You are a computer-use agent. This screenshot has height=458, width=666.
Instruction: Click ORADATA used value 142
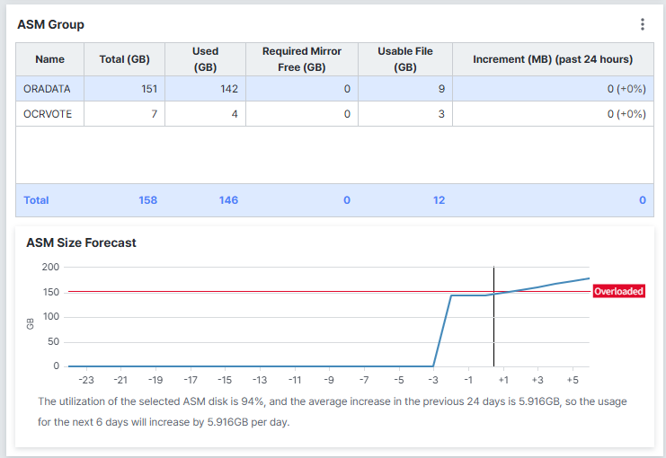[x=229, y=89]
